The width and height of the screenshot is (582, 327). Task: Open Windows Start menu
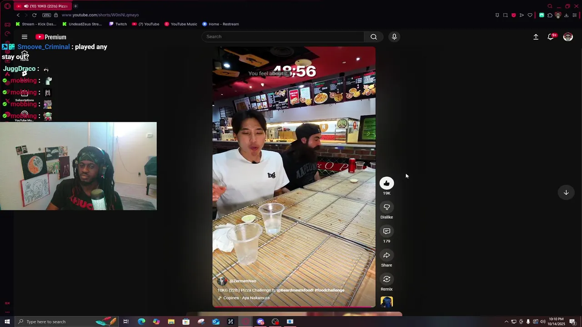click(7, 322)
